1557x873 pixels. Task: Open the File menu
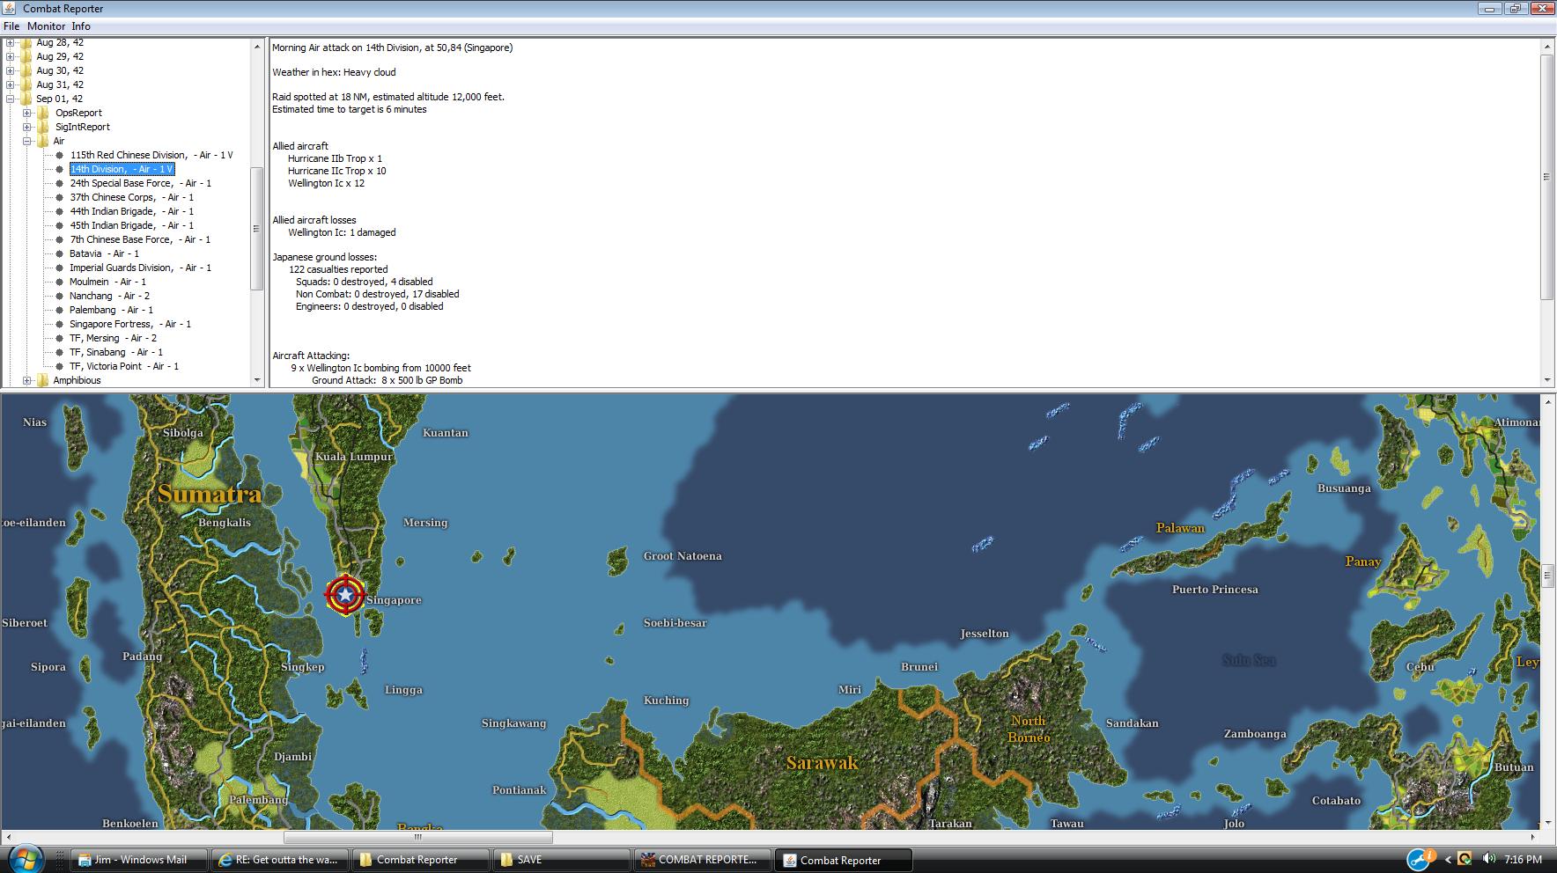click(11, 26)
